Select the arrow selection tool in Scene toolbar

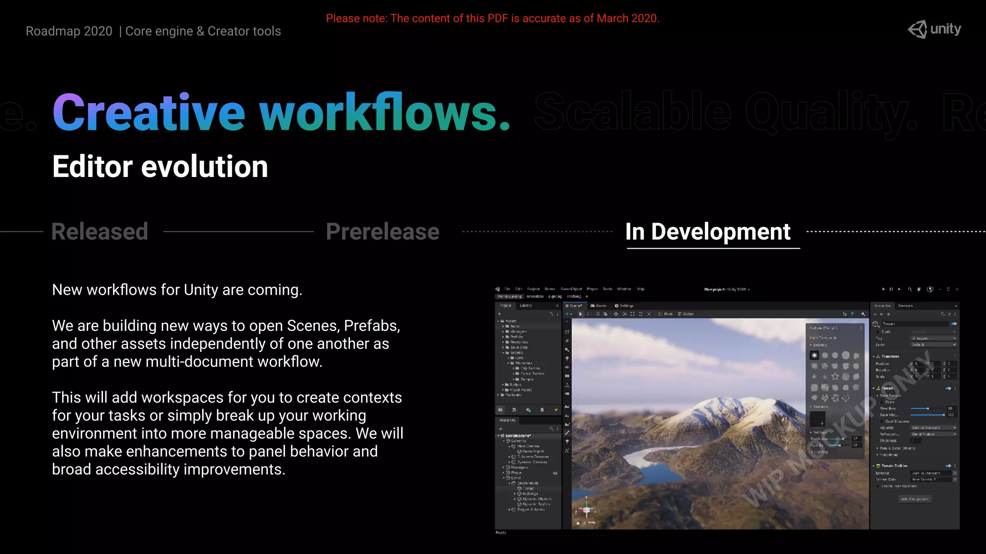[x=581, y=314]
